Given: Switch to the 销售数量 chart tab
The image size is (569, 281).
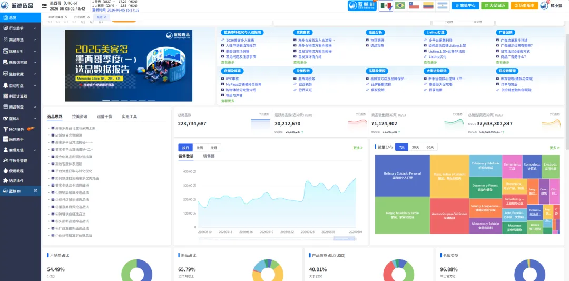Looking at the screenshot, I should coord(186,157).
